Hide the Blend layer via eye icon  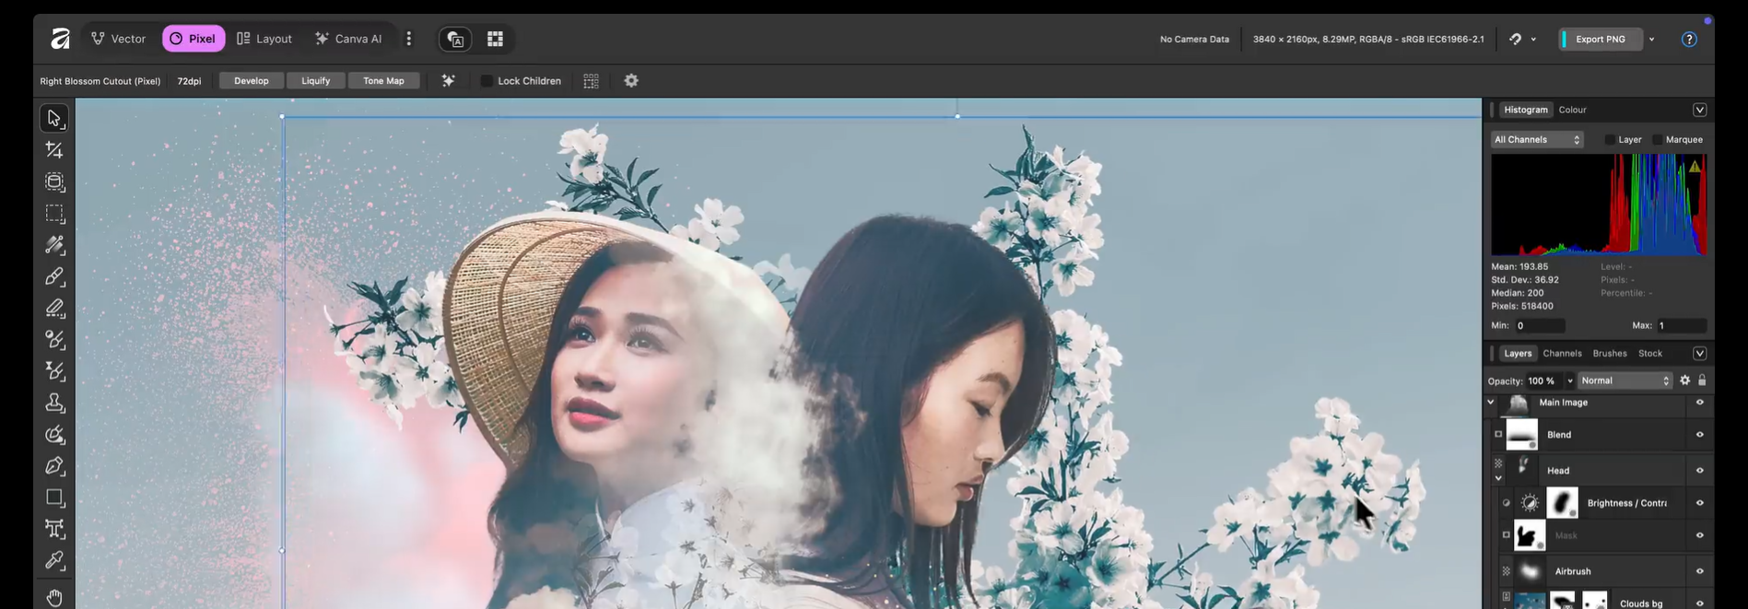(1699, 435)
